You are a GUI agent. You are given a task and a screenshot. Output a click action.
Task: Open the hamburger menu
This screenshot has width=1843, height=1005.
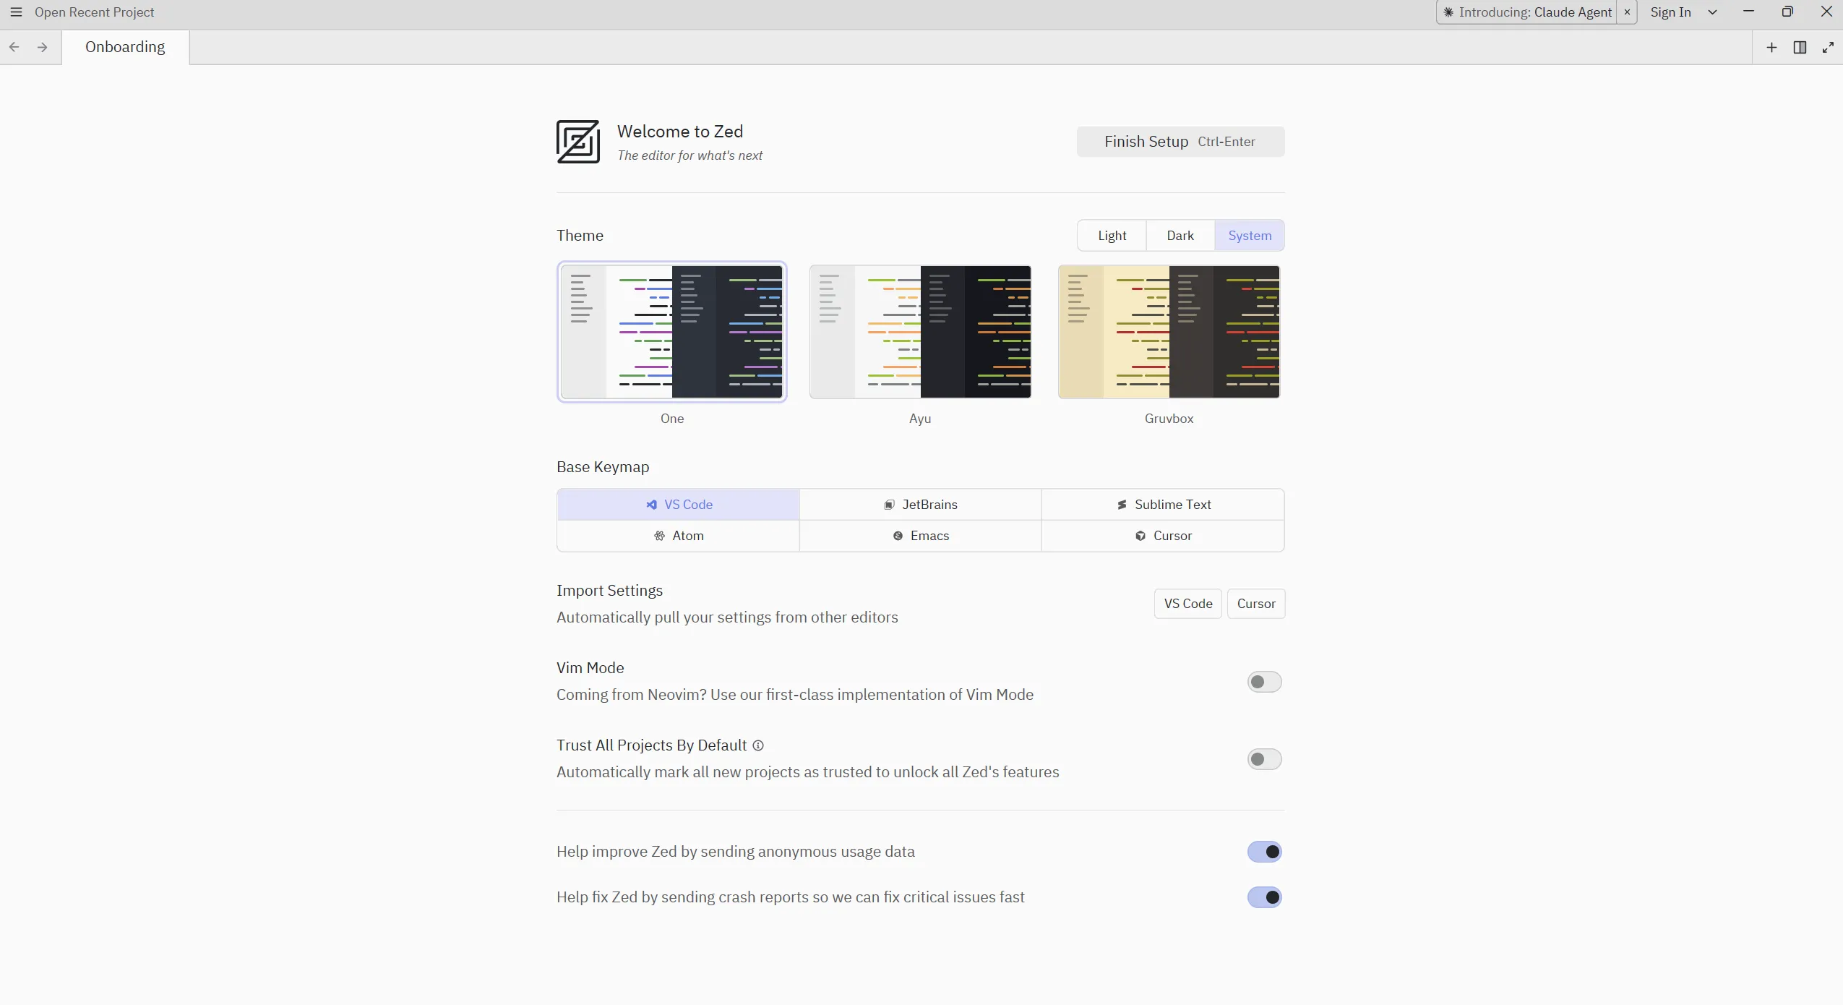(x=15, y=12)
